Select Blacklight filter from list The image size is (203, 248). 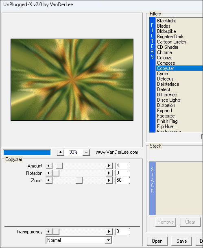tap(179, 21)
